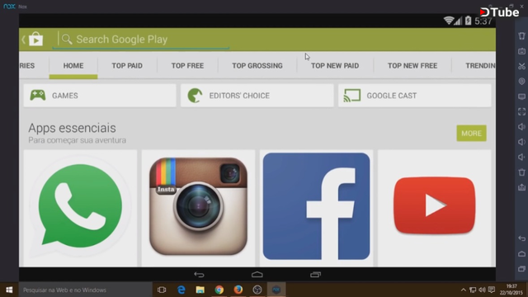Open the YouTube app card
Screen dimensions: 528x297
click(x=435, y=208)
